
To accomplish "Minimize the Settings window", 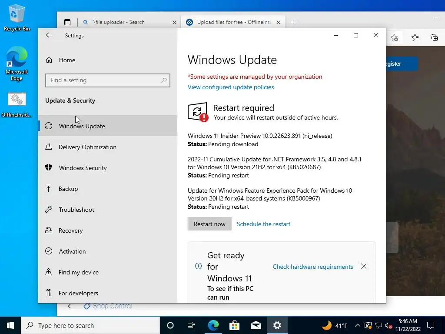I will pyautogui.click(x=336, y=35).
